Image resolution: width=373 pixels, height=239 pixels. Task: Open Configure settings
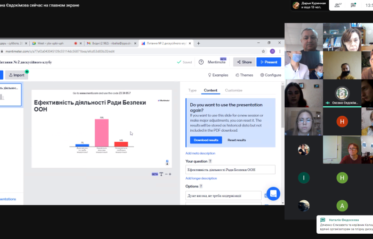coord(270,75)
